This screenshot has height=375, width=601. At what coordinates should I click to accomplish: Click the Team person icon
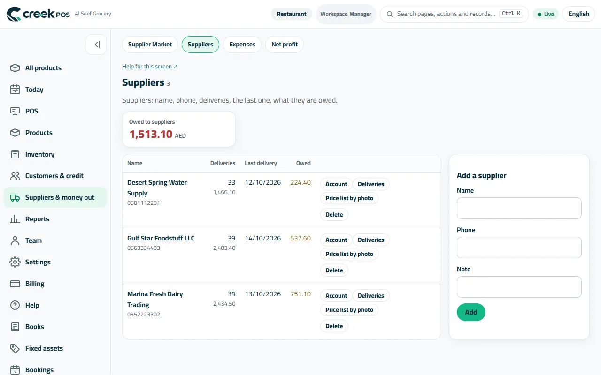15,240
